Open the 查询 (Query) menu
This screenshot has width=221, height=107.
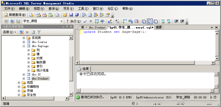tap(53, 9)
